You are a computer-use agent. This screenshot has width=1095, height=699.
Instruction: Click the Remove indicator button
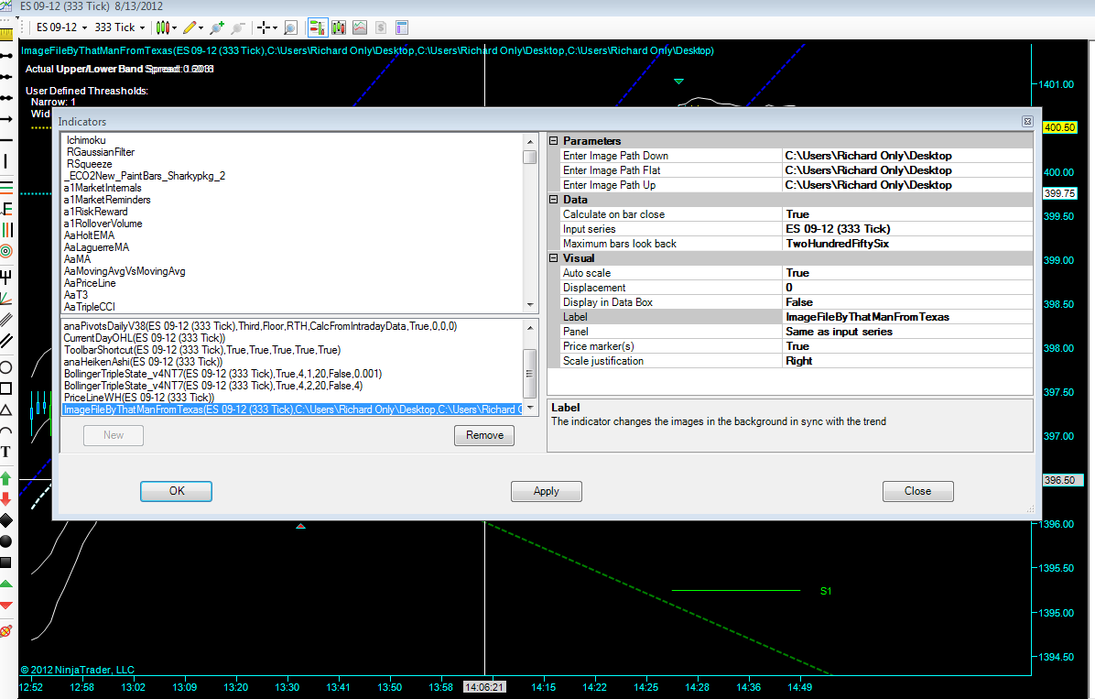tap(484, 435)
